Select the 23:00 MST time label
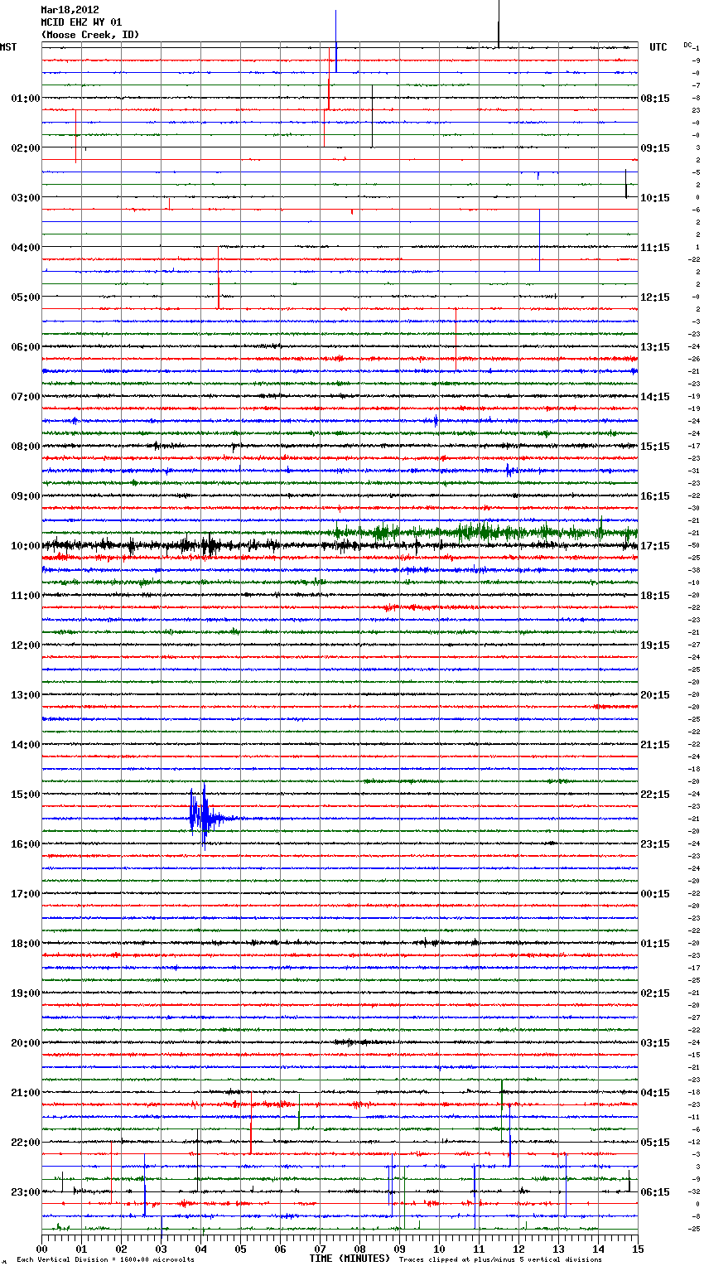Viewport: 704px width, 1271px height. pos(26,1192)
